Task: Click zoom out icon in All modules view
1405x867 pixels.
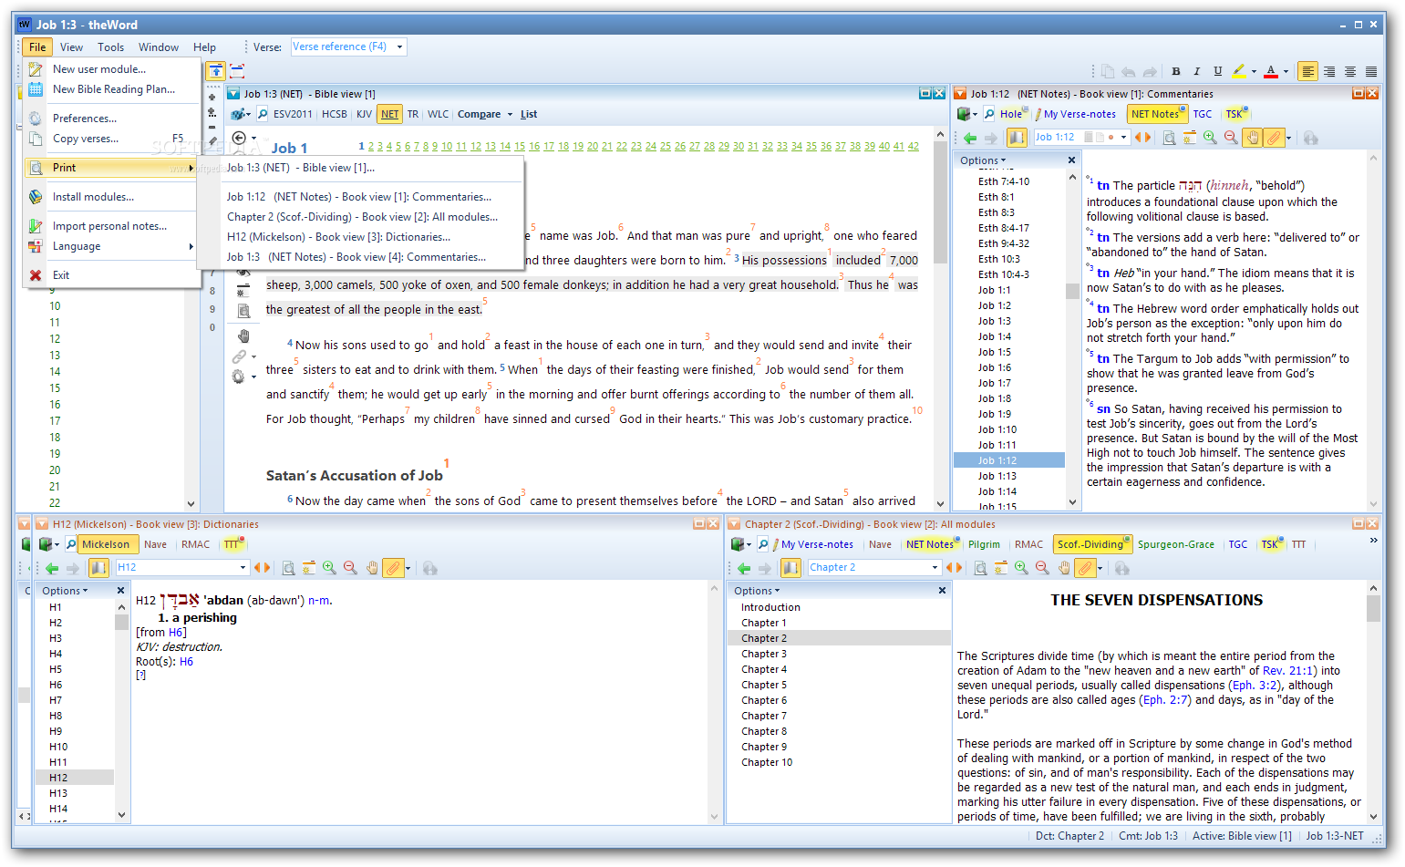Action: 1042,568
